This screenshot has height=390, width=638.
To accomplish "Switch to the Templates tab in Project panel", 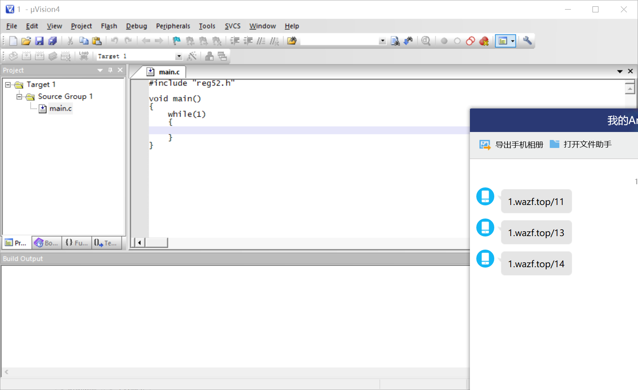I will [106, 243].
